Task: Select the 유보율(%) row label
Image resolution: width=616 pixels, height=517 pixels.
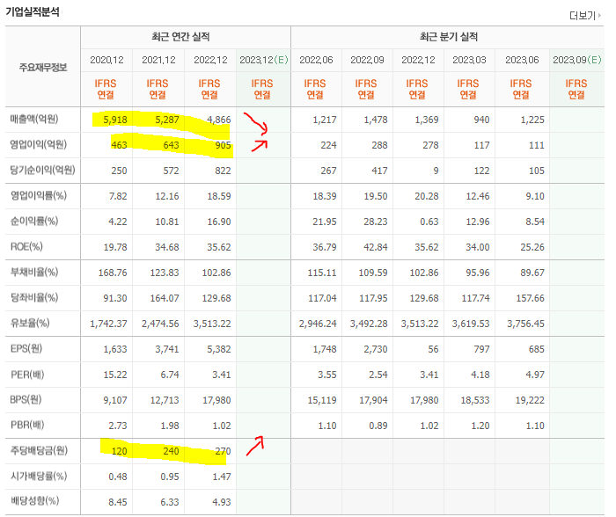Action: click(x=30, y=323)
